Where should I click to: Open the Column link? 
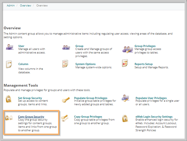click(x=23, y=64)
